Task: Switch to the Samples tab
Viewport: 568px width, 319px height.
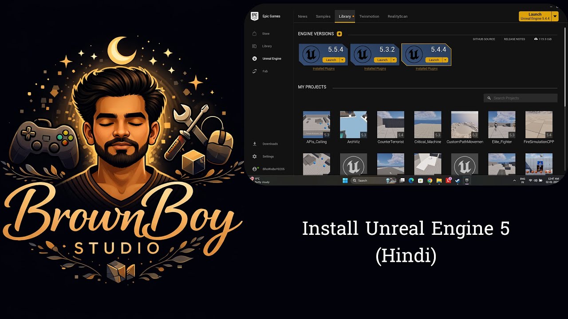Action: [x=323, y=16]
